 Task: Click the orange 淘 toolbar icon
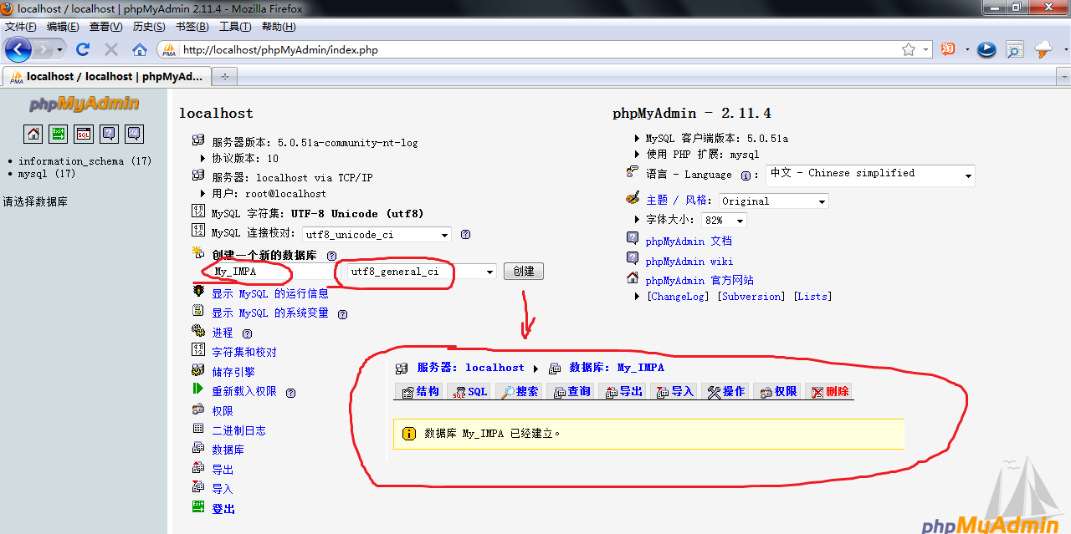point(947,49)
